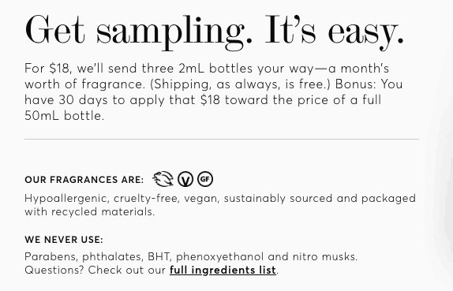Click the "Questions? Check out our" text

pyautogui.click(x=95, y=270)
